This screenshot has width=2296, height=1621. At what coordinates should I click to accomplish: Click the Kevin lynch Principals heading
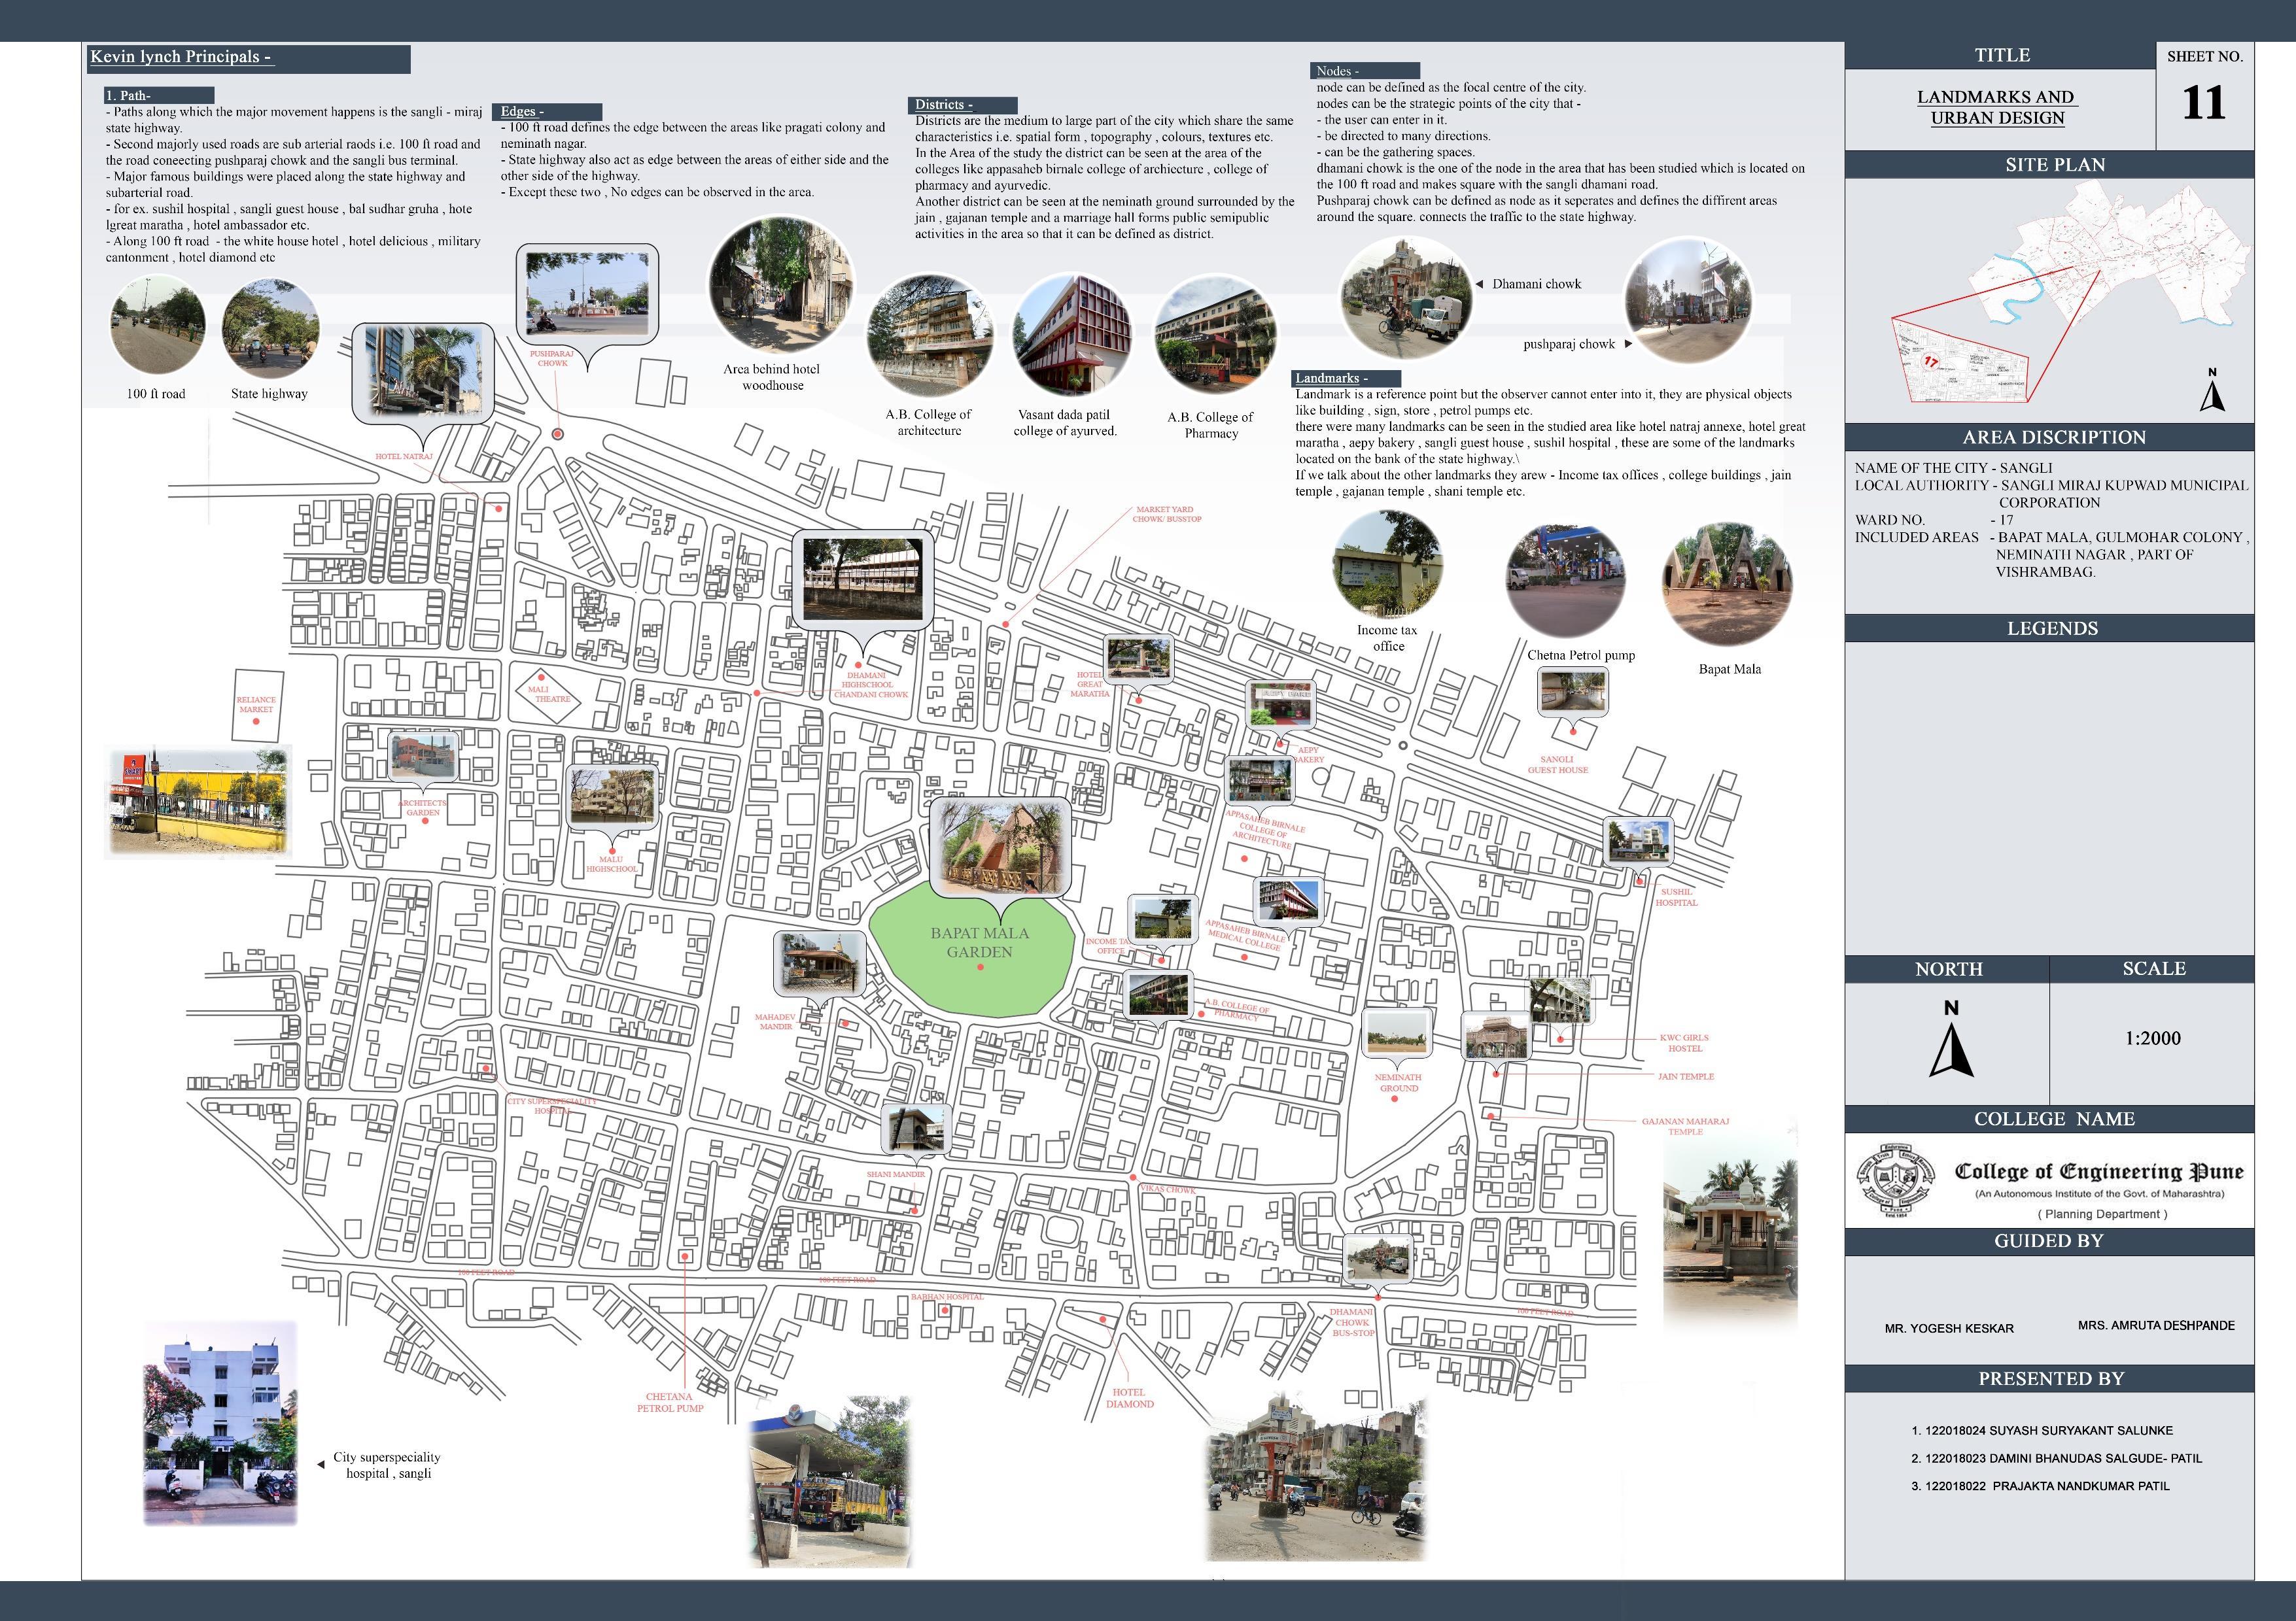[x=181, y=57]
